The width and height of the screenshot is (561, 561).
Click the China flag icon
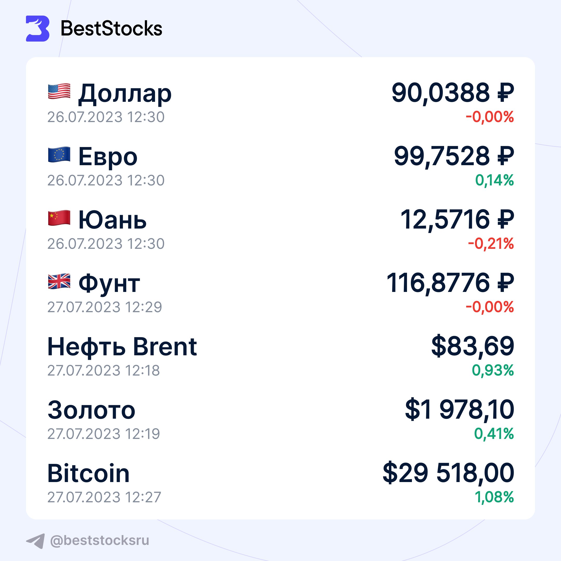59,218
